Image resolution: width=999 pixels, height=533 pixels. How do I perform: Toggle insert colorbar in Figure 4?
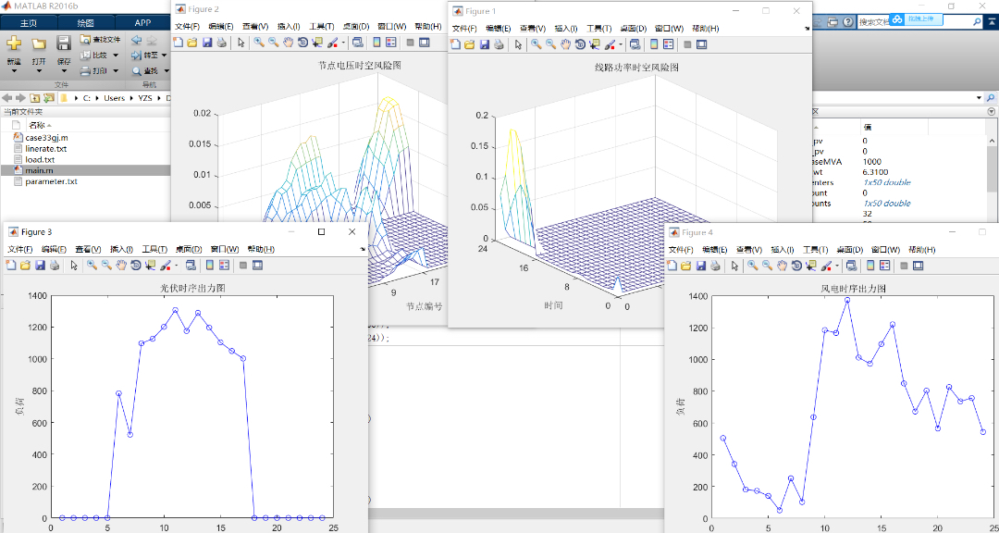[x=870, y=266]
